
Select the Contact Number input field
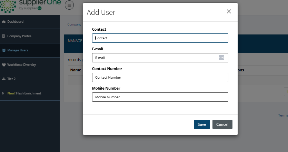point(160,78)
